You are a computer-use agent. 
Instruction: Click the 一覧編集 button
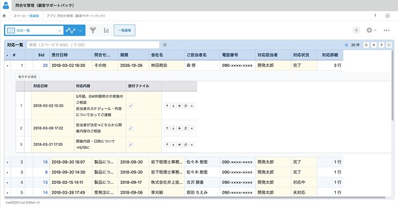[125, 31]
